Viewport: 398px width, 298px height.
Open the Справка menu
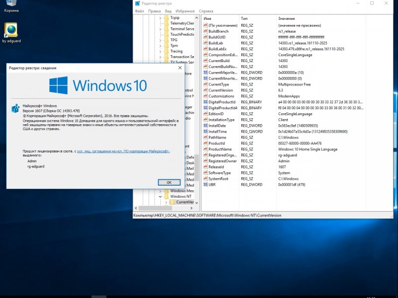[x=206, y=11]
